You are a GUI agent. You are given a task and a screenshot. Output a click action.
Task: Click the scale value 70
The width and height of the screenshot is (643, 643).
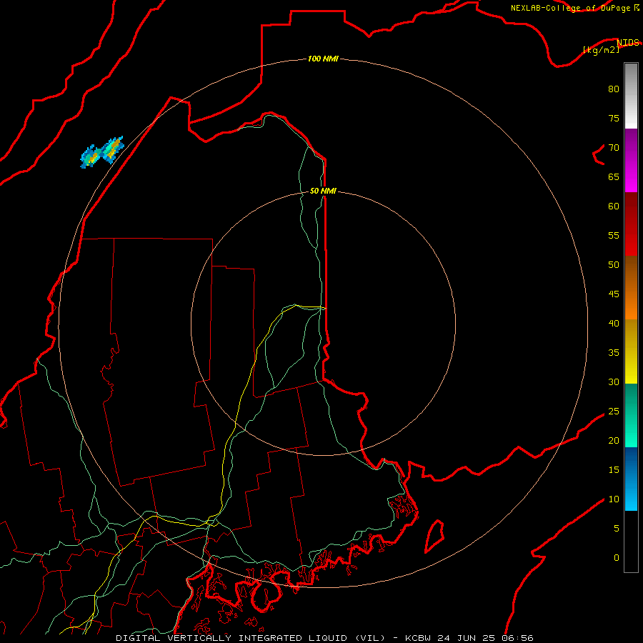pos(614,148)
